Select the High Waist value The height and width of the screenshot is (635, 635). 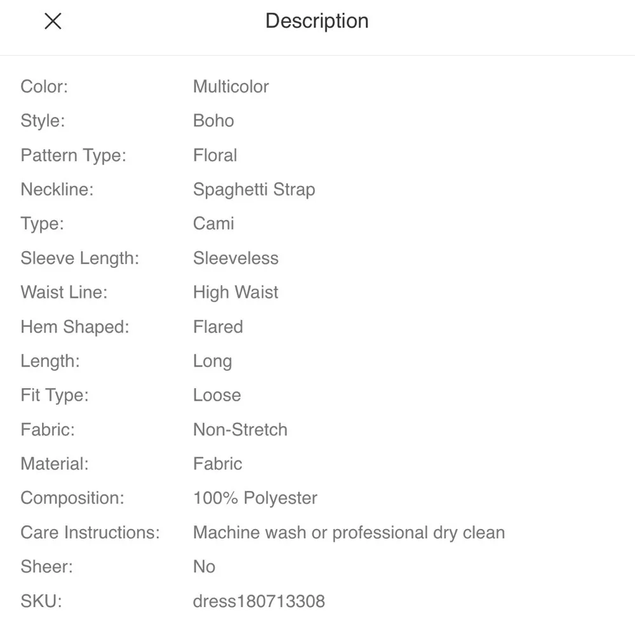[x=236, y=292]
